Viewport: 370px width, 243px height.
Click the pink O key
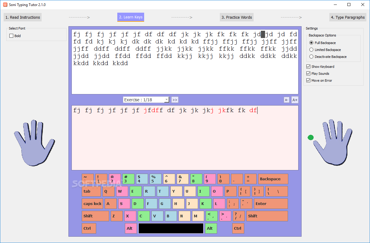(217, 191)
